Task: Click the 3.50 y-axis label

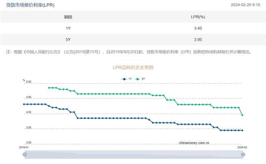Action: 29,127
